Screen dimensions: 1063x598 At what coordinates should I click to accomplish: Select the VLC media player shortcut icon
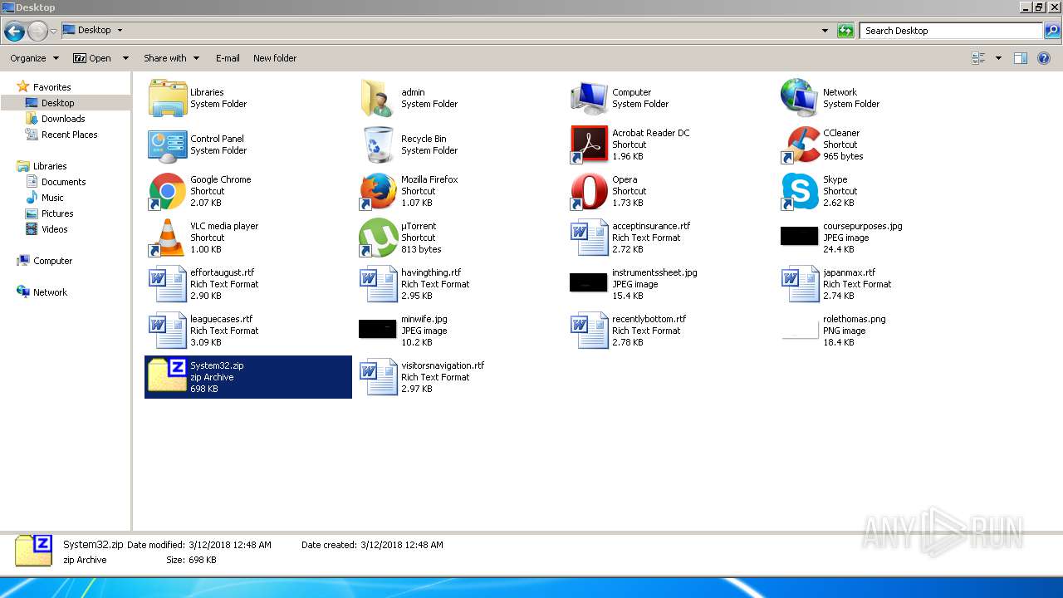tap(168, 238)
